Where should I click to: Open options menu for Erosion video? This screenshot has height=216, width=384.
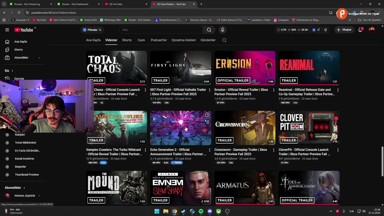(x=274, y=90)
